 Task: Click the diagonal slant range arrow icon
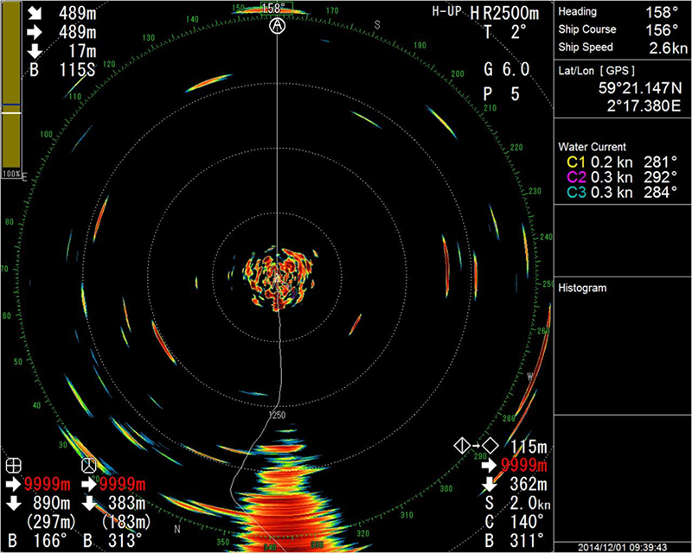[35, 13]
